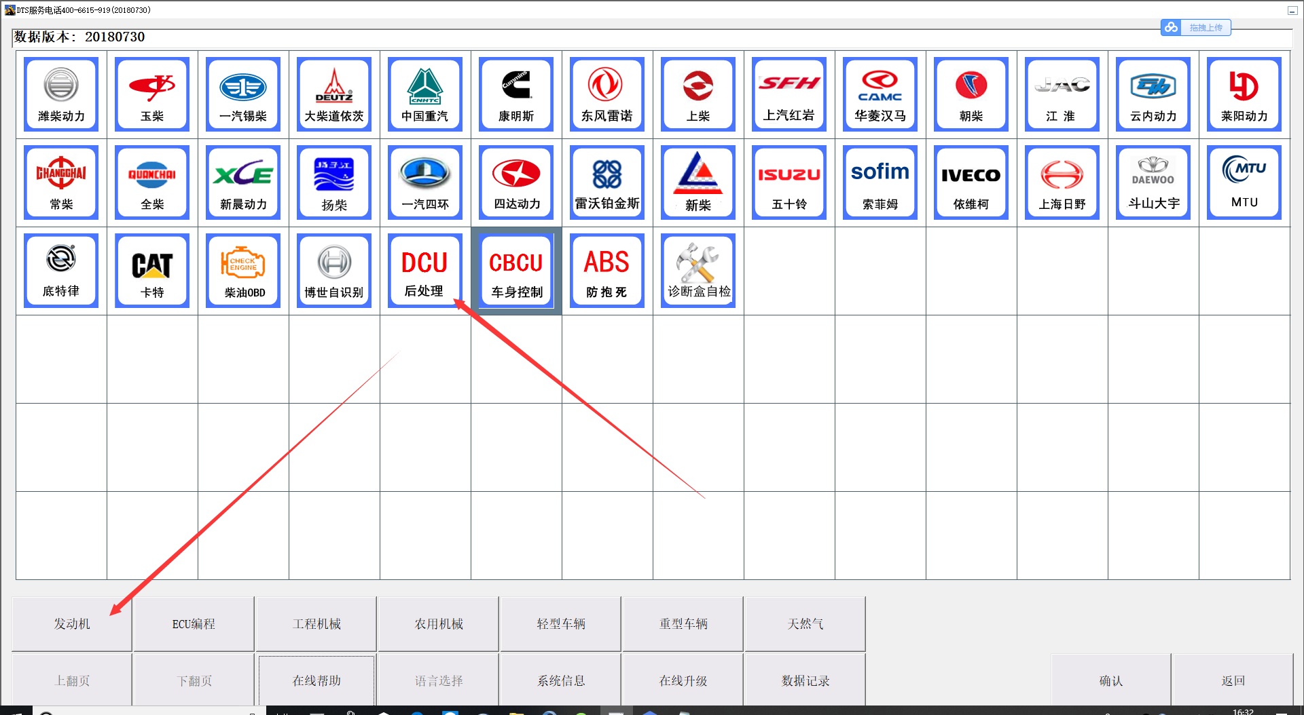Select the 天然气 category tab
The height and width of the screenshot is (715, 1304).
(x=805, y=623)
